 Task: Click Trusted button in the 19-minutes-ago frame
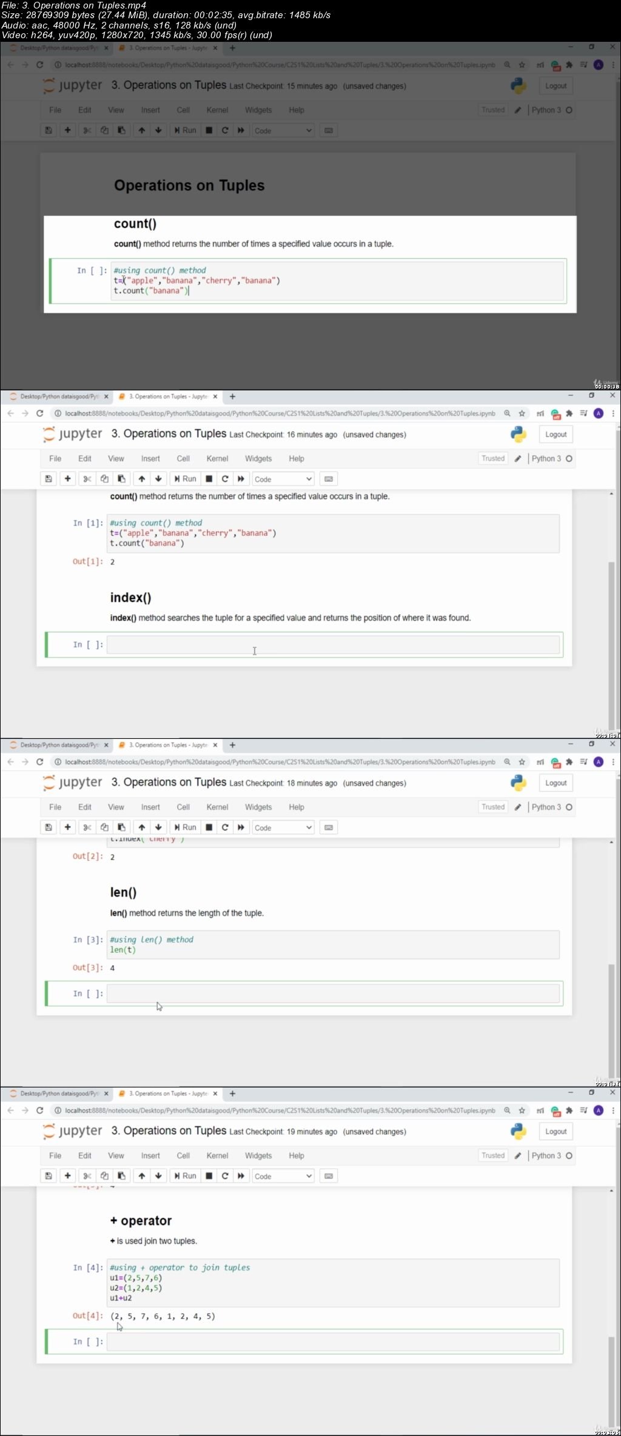tap(493, 1156)
